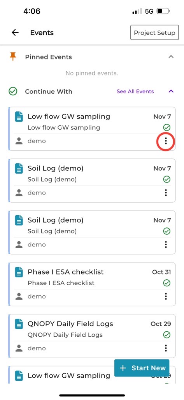Tap the user icon on Low flow GW sampling card

tap(19, 141)
